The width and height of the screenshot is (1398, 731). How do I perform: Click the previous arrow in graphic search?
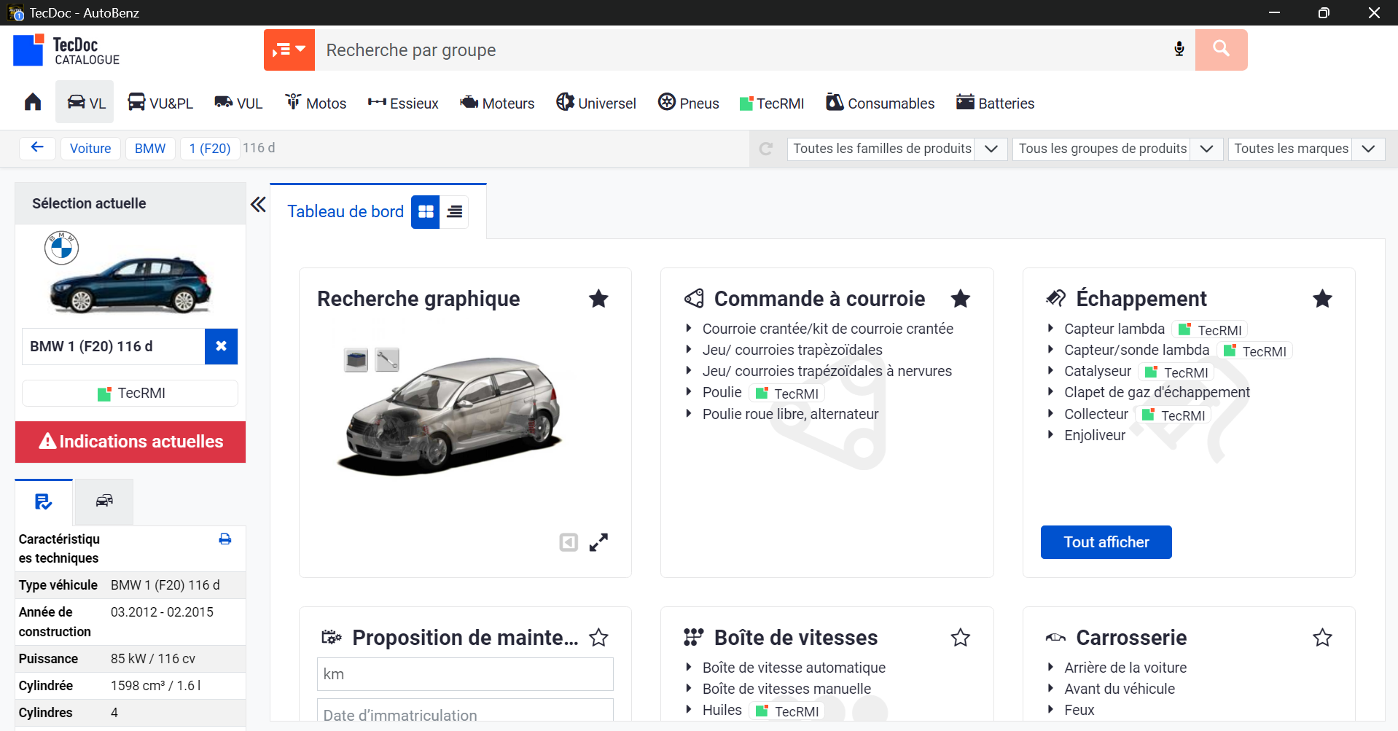click(x=569, y=542)
